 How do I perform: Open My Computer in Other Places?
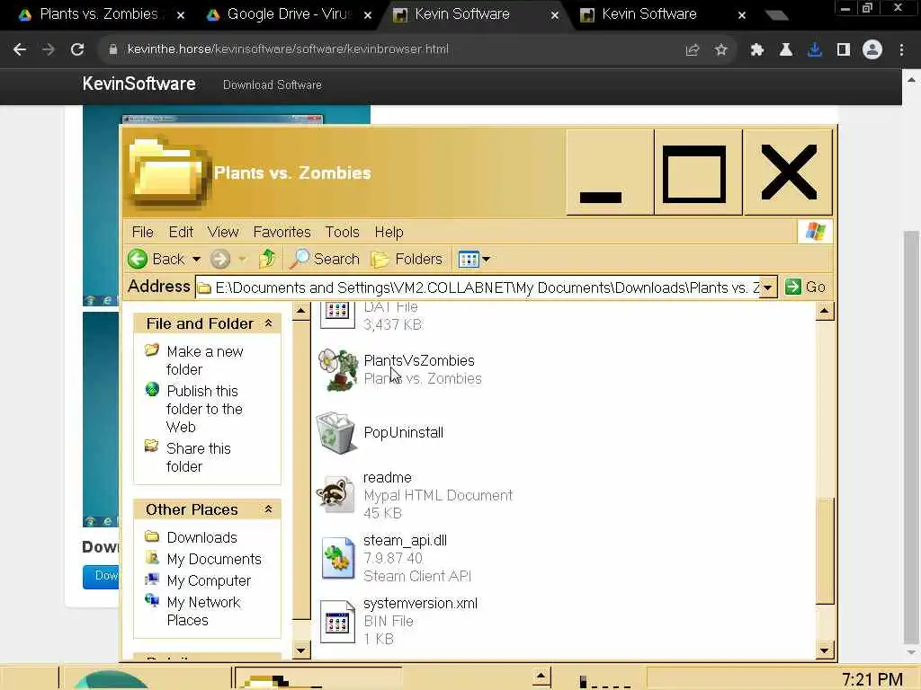click(x=209, y=581)
